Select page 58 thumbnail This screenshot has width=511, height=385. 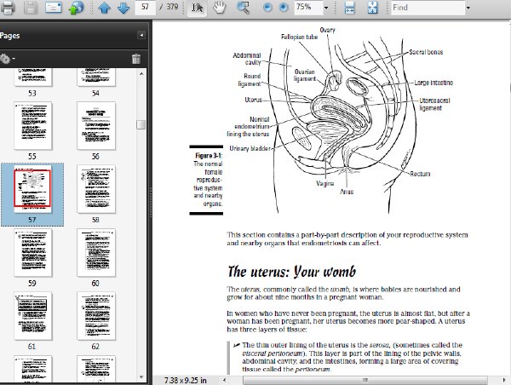pos(96,189)
